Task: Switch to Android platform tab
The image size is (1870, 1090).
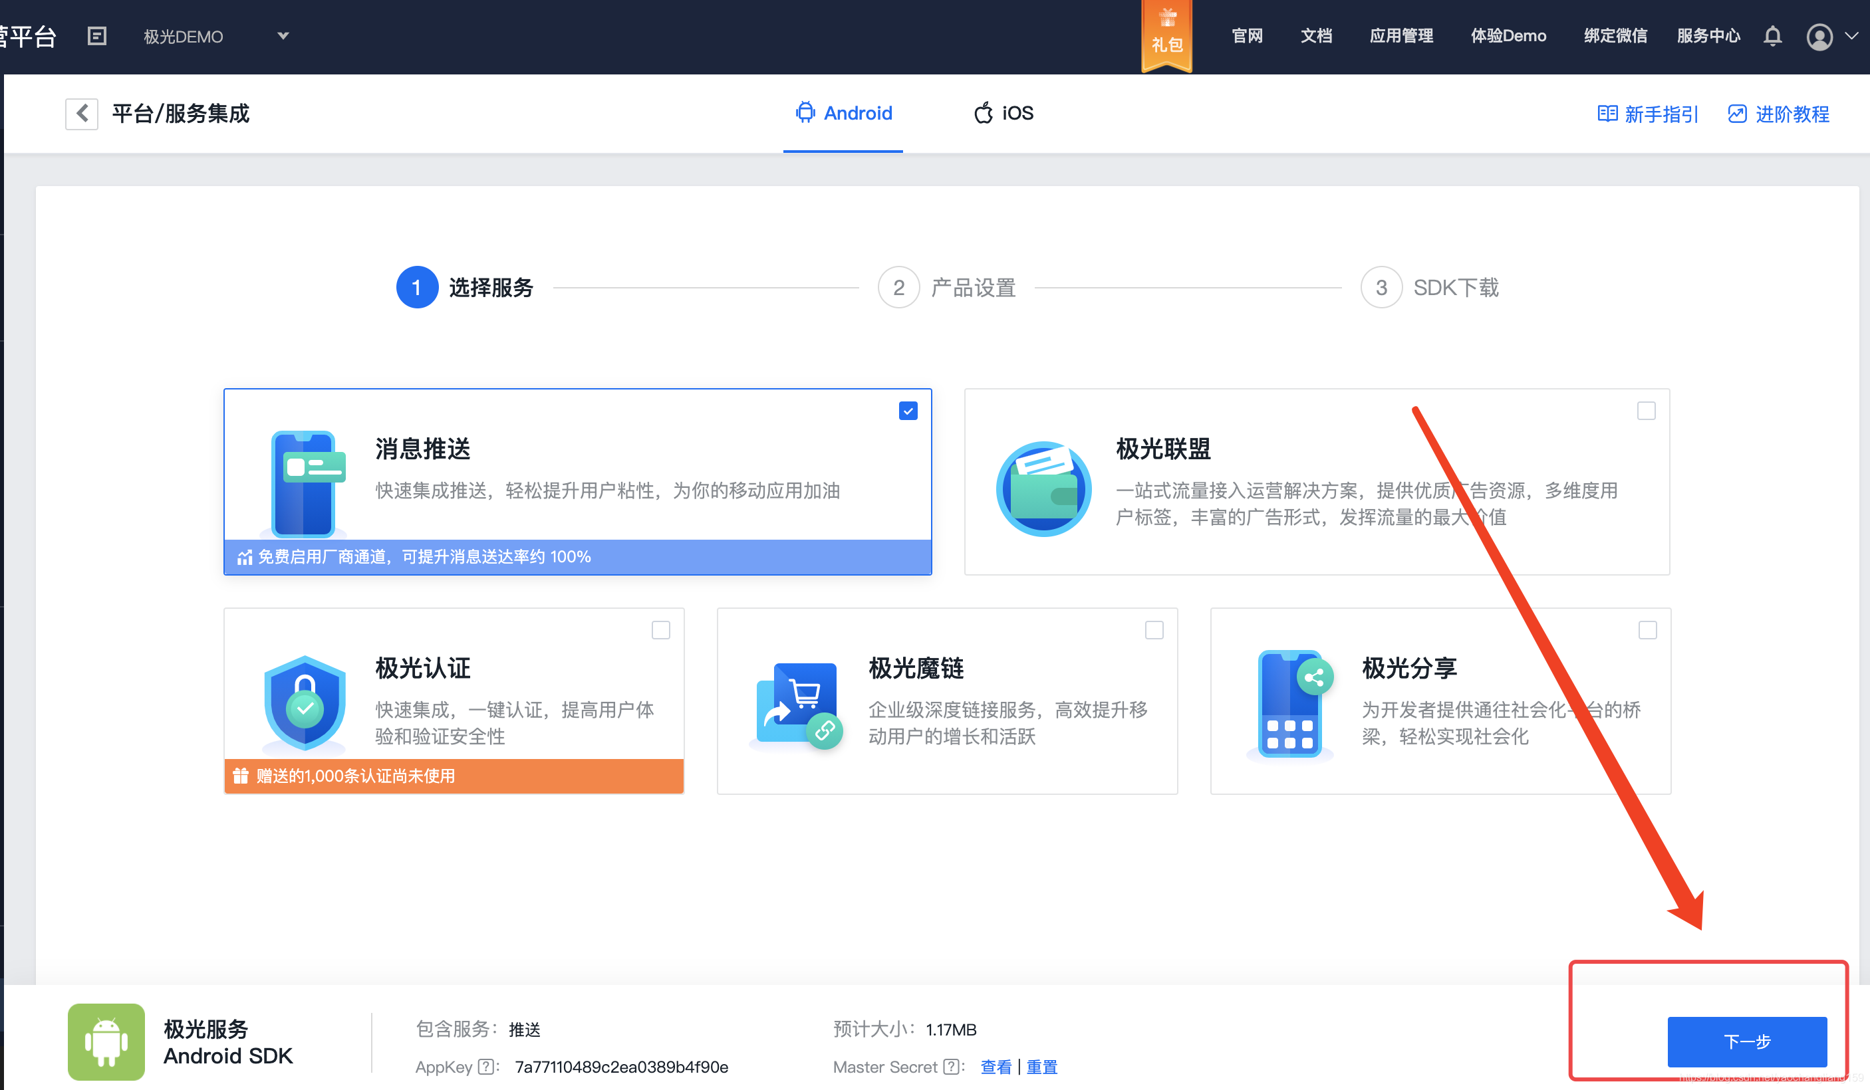Action: coord(845,114)
